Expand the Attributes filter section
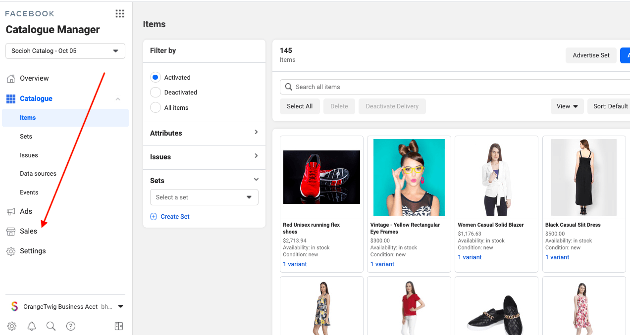630x335 pixels. (x=204, y=133)
